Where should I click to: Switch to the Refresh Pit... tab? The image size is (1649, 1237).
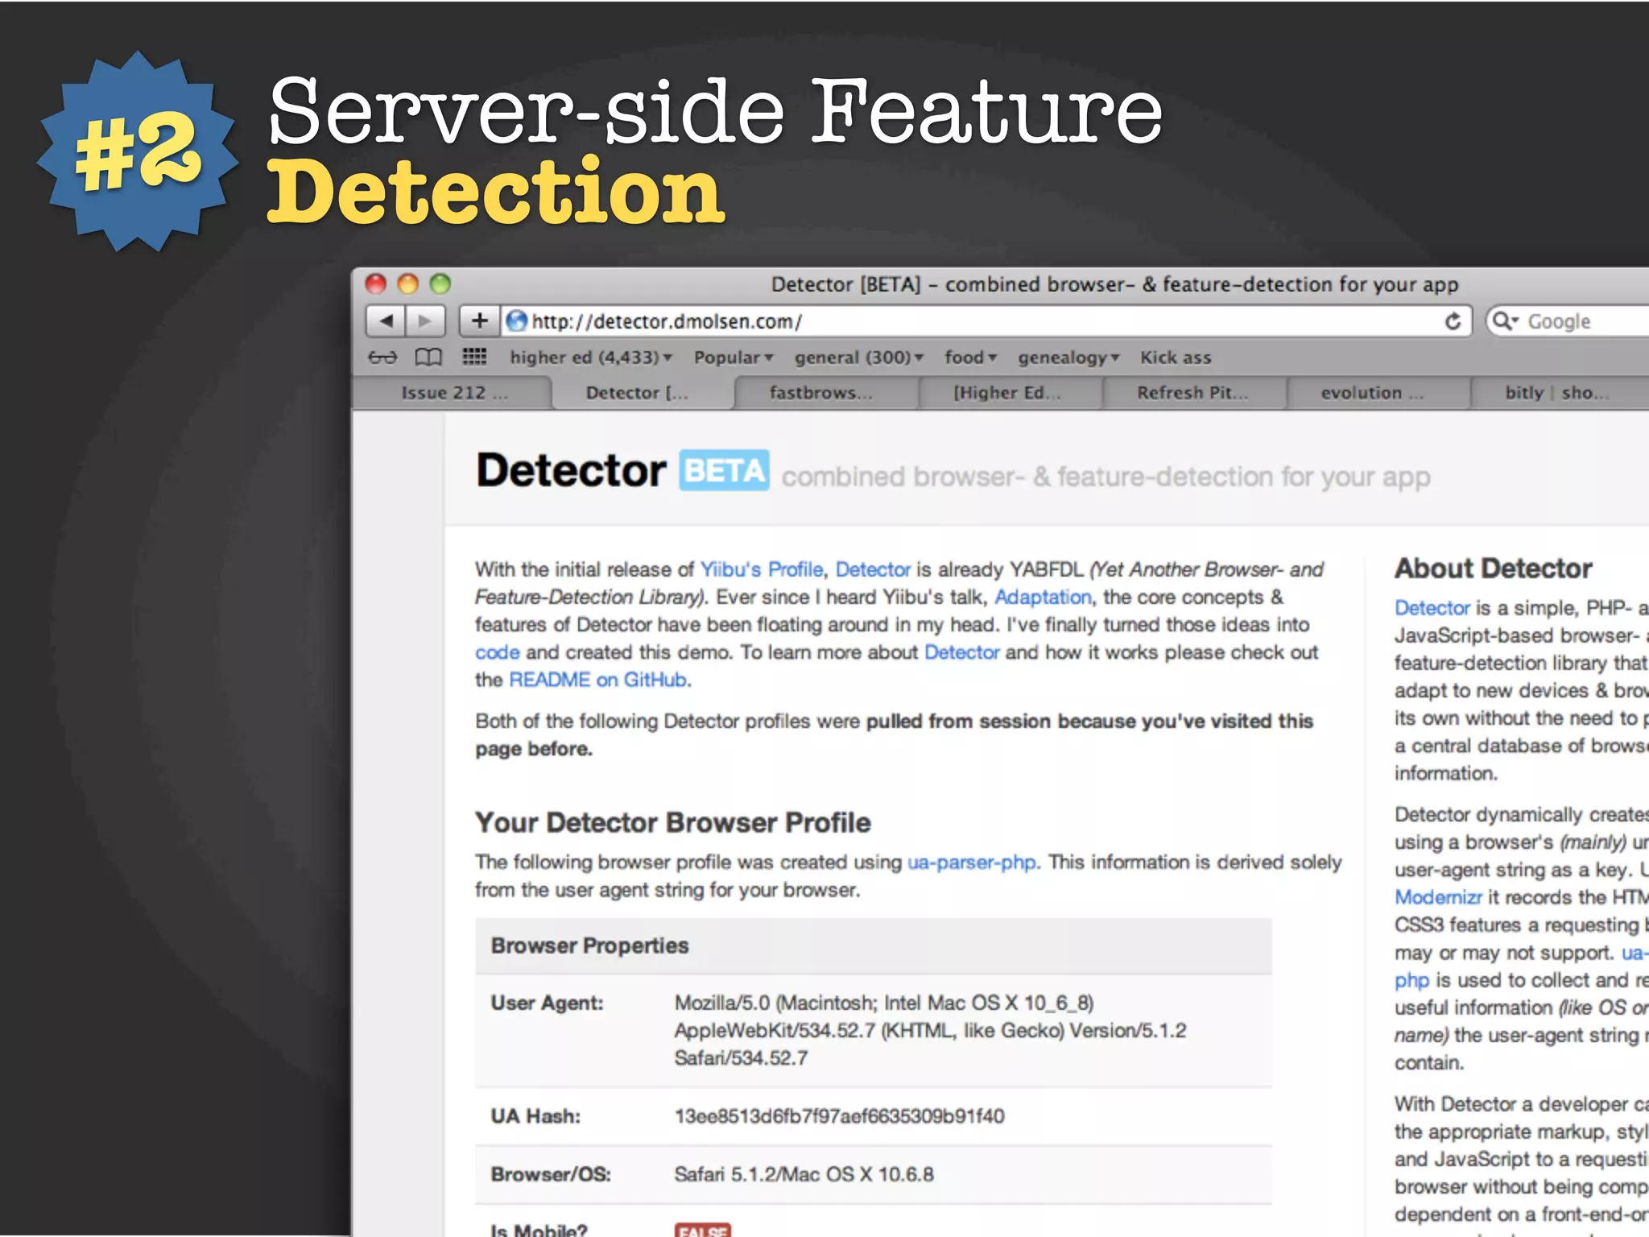point(1194,393)
